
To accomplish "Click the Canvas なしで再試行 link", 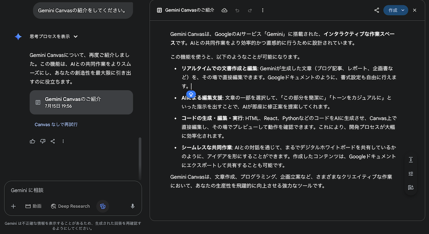I will point(56,124).
